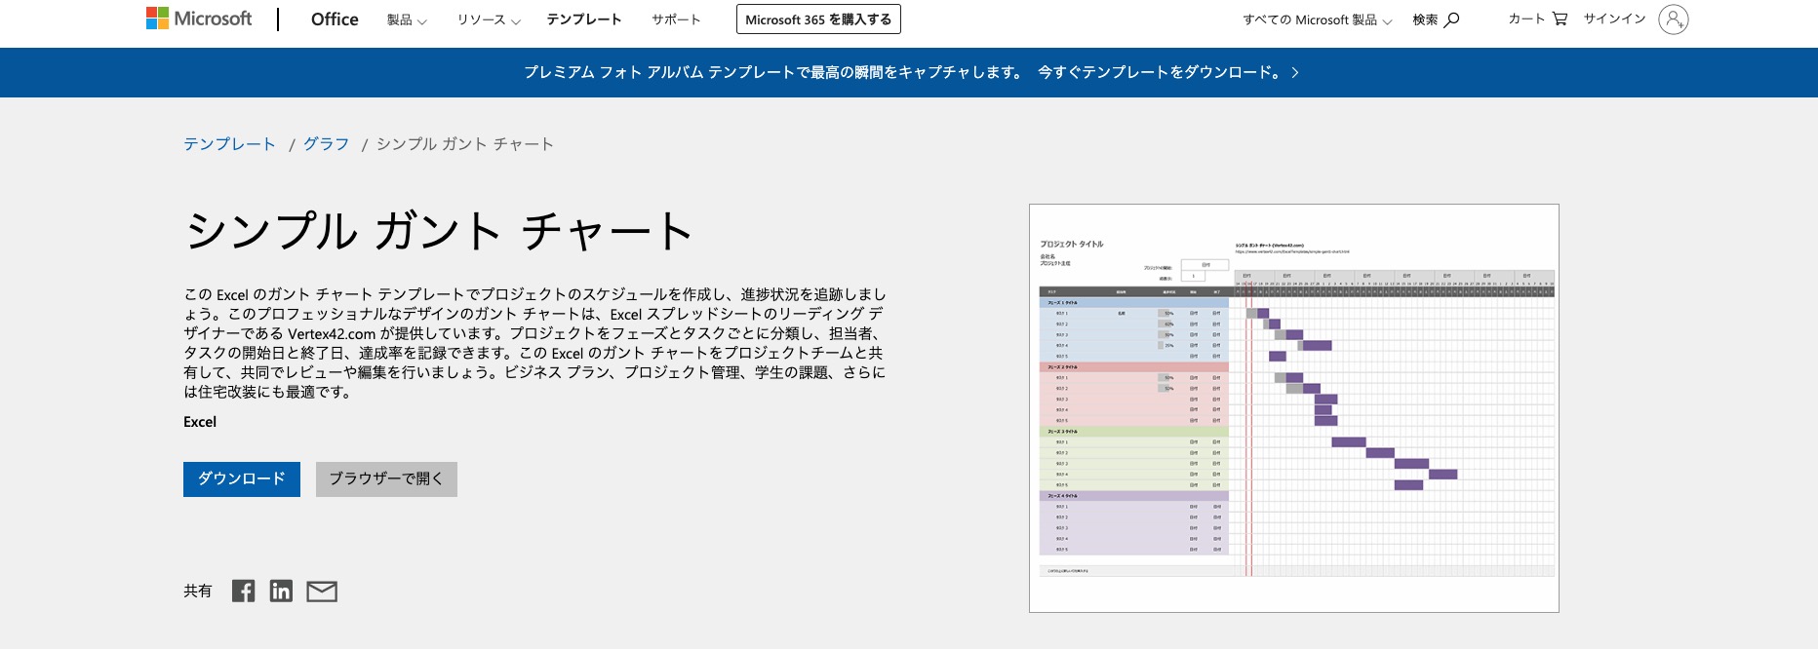Expand the 製品 dropdown menu
The height and width of the screenshot is (649, 1818).
tap(407, 19)
